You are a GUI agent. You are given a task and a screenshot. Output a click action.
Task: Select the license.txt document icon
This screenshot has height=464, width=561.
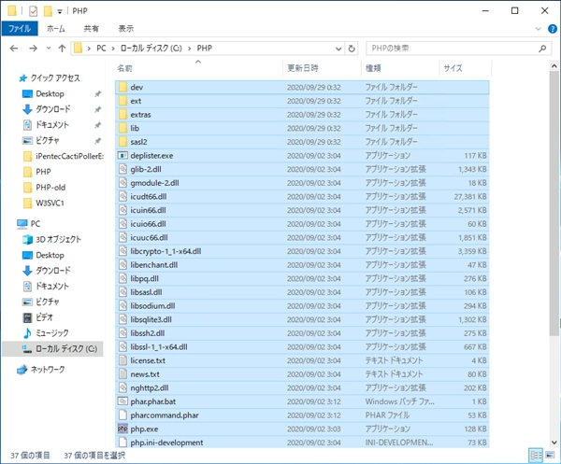pos(122,360)
